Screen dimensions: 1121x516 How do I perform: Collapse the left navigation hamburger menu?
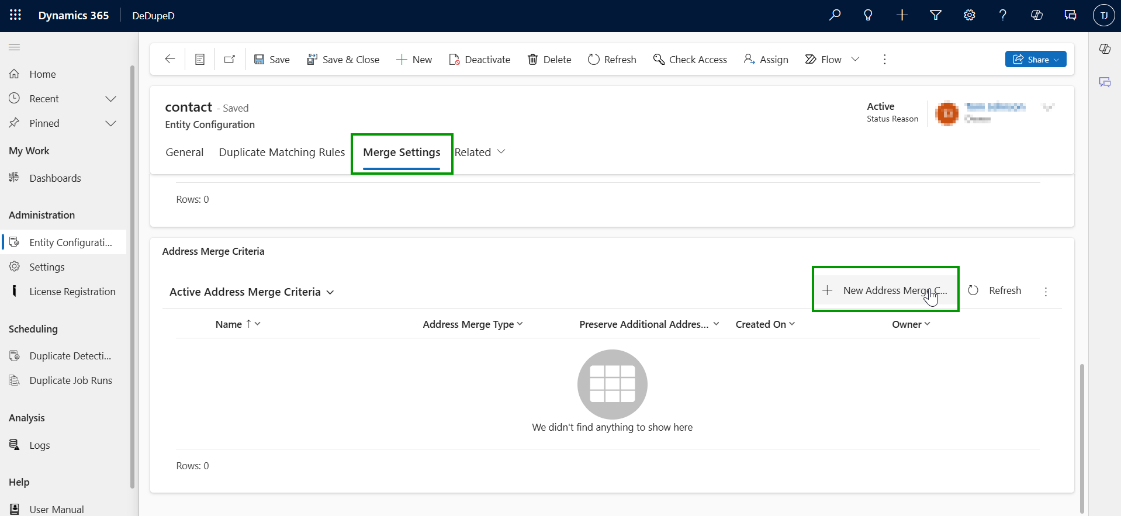pos(15,47)
